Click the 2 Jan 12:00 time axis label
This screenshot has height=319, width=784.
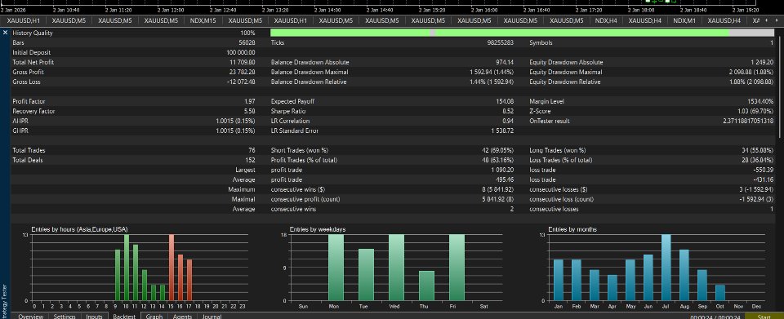tap(171, 10)
